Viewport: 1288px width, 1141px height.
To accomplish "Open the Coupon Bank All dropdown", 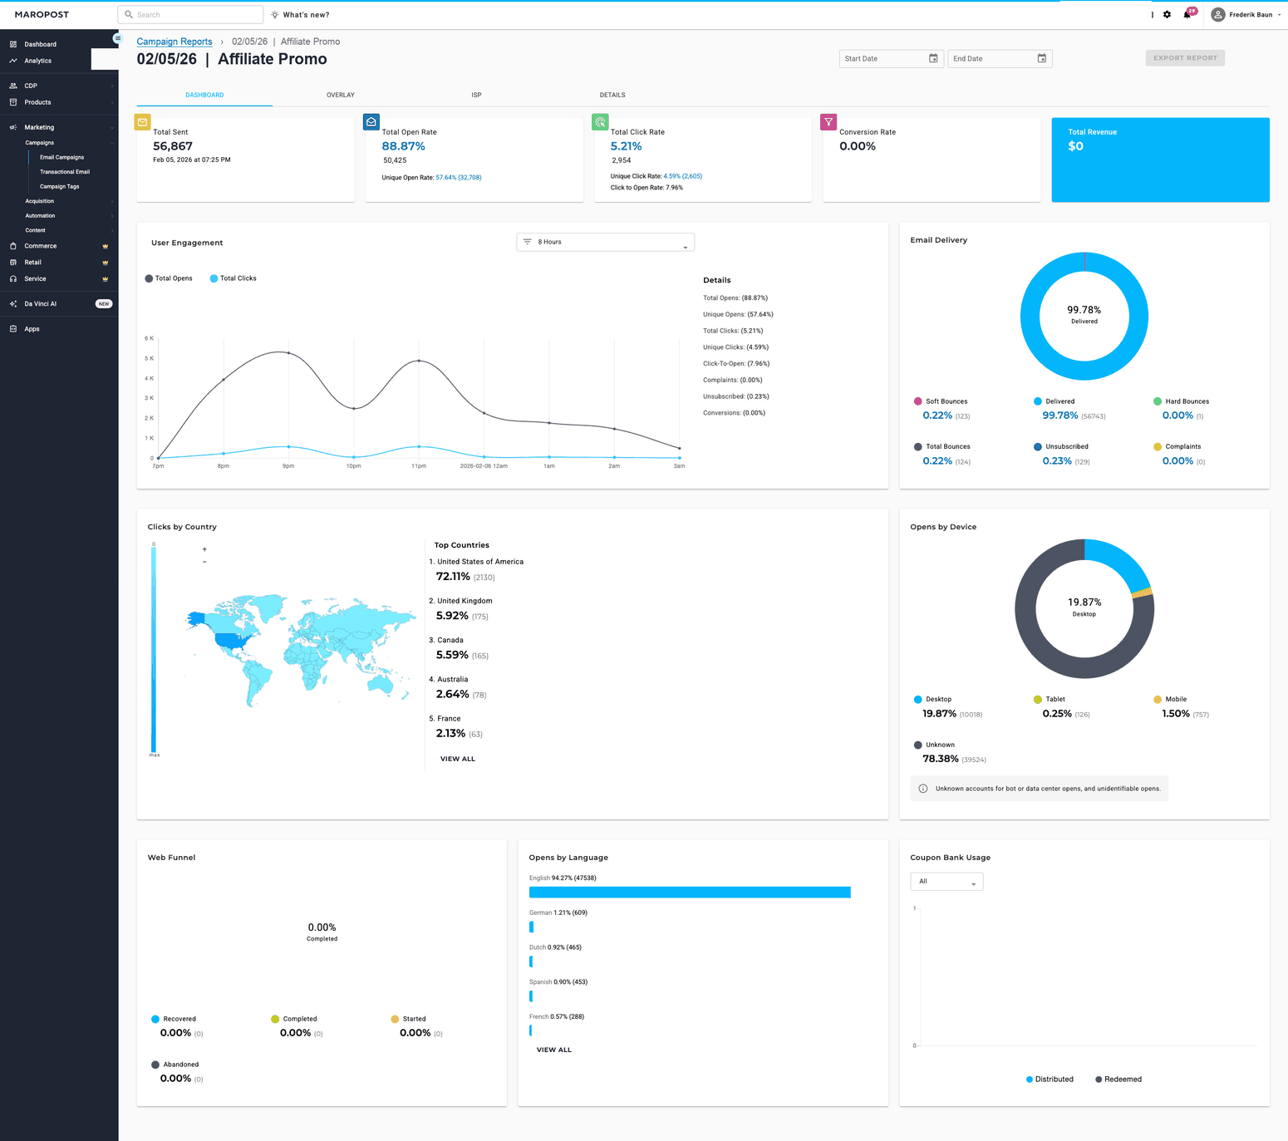I will coord(946,882).
